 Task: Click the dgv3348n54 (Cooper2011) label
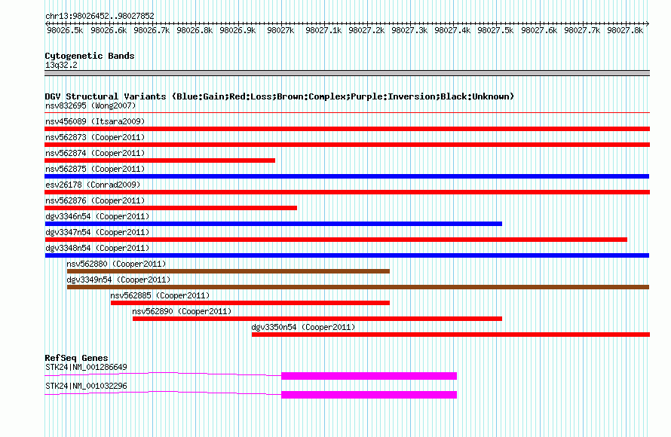97,248
